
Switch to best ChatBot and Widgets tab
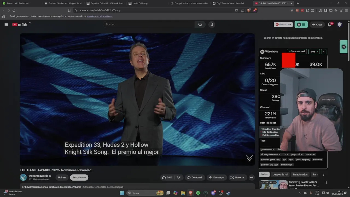tap(63, 3)
